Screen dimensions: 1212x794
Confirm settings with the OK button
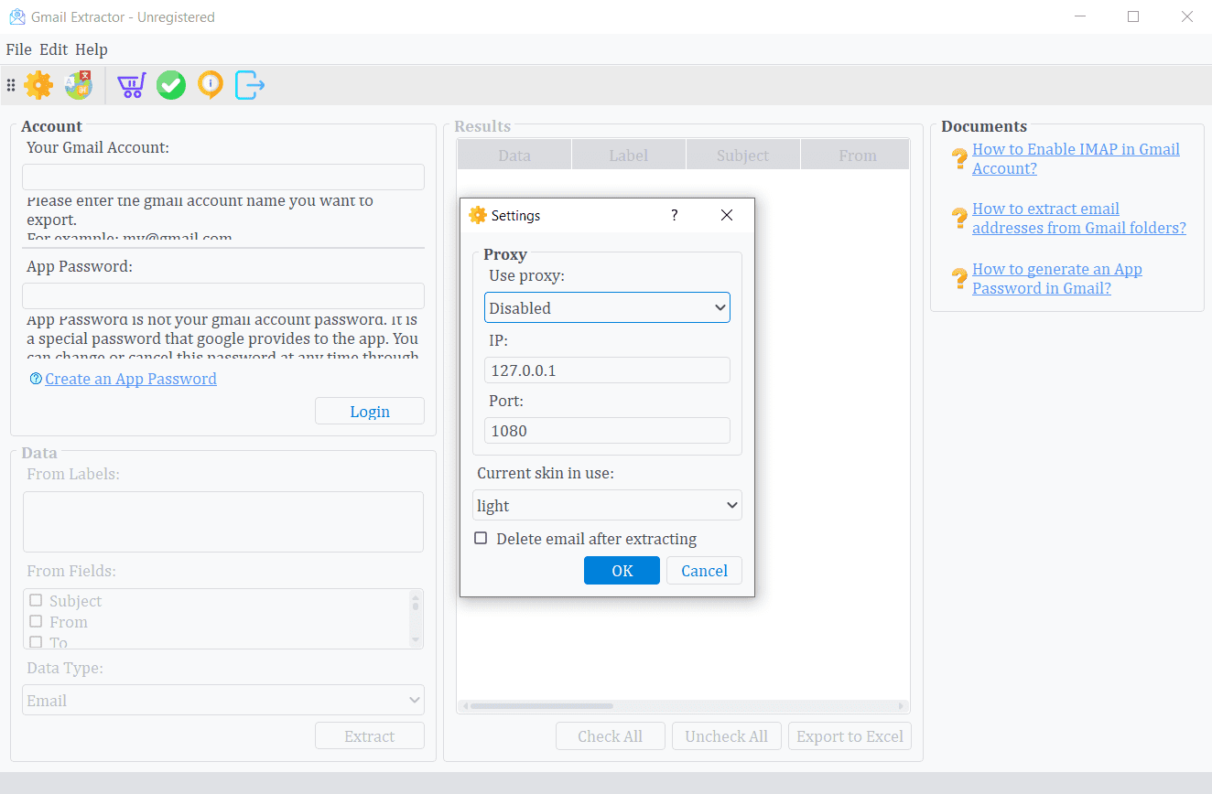click(622, 570)
